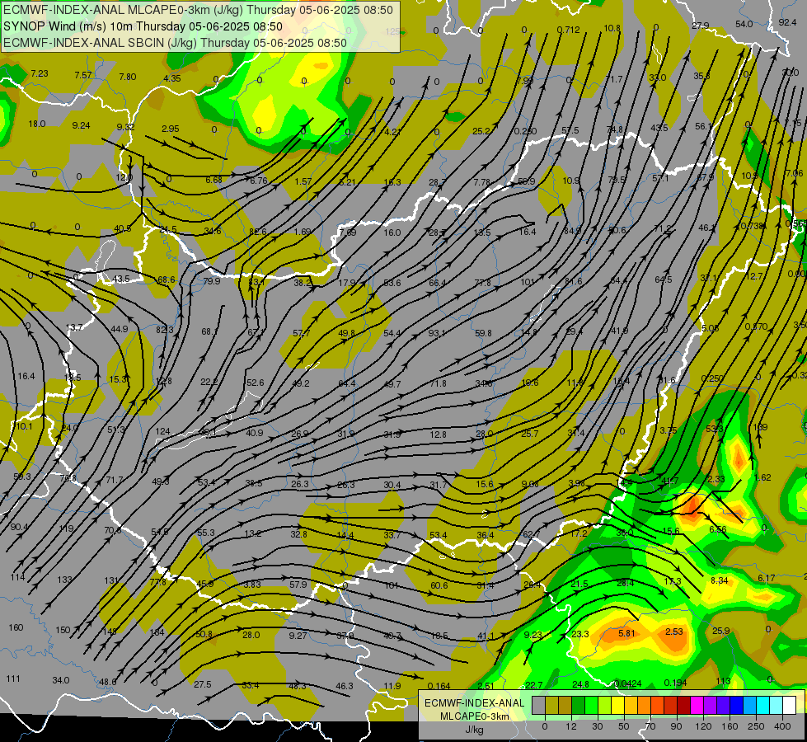This screenshot has height=742, width=807.
Task: Click the map value '119'
Action: (x=66, y=528)
